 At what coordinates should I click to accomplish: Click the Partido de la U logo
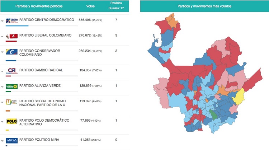12,102
